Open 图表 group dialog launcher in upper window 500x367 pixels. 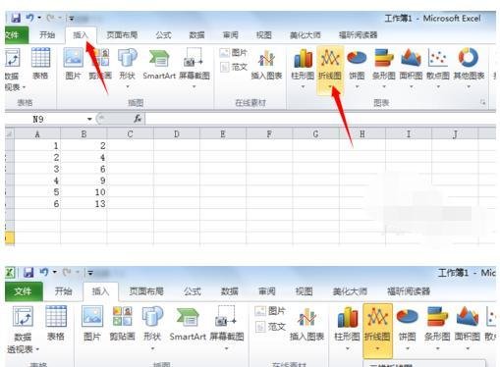click(x=483, y=102)
